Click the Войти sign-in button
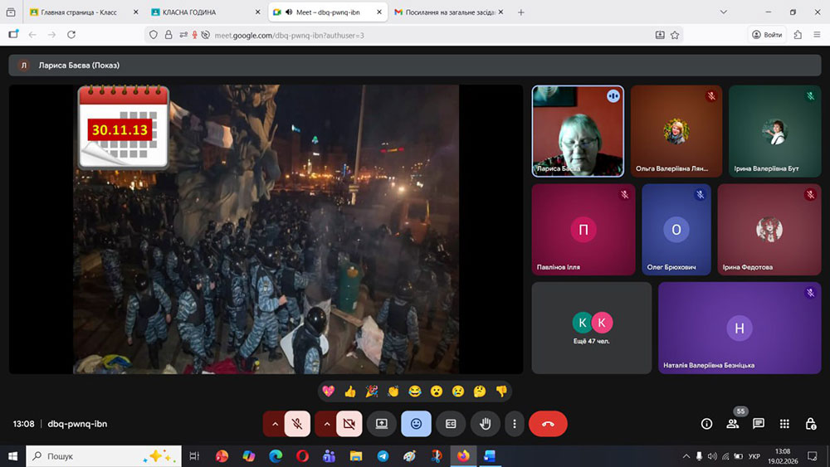Viewport: 830px width, 467px height. click(x=767, y=35)
